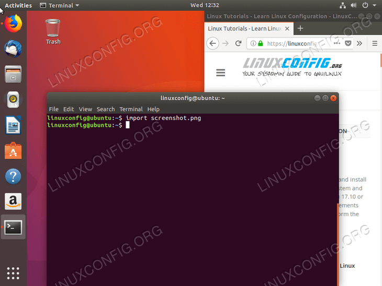
Task: Open network status icon in top bar
Action: coord(343,5)
